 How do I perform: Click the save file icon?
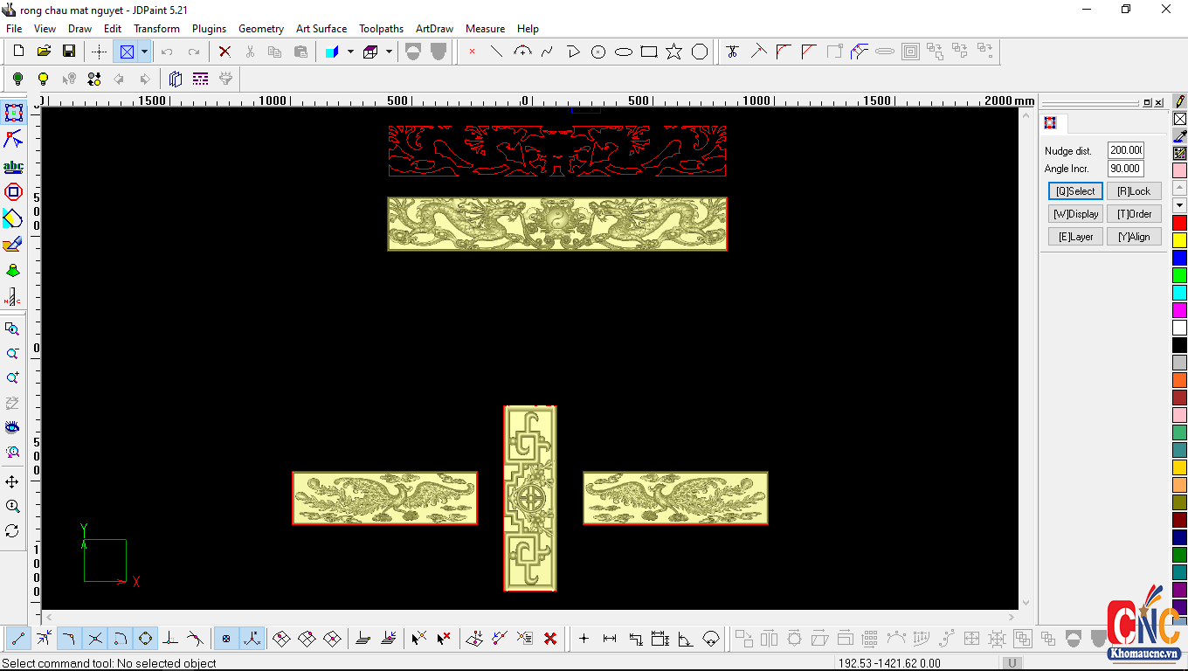(x=68, y=52)
